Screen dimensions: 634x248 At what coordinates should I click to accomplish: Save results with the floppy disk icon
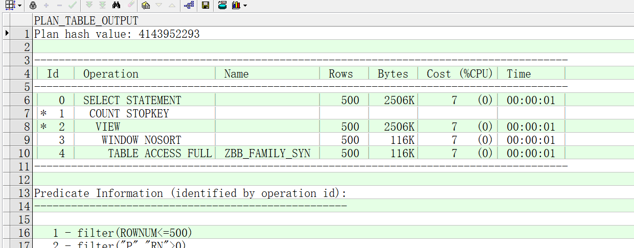[205, 5]
